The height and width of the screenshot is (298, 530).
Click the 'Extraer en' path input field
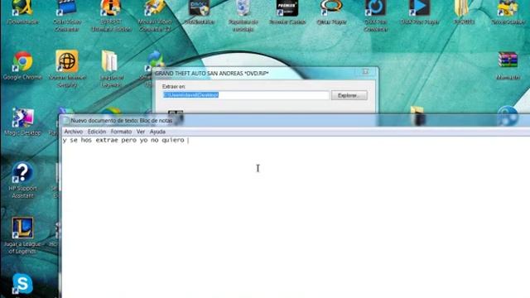point(246,95)
